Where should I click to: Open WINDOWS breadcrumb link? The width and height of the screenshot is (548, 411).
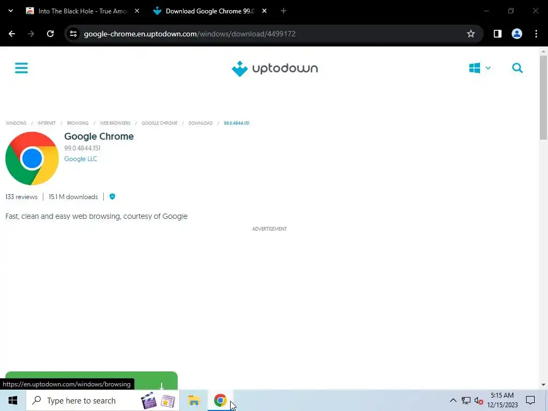point(16,123)
